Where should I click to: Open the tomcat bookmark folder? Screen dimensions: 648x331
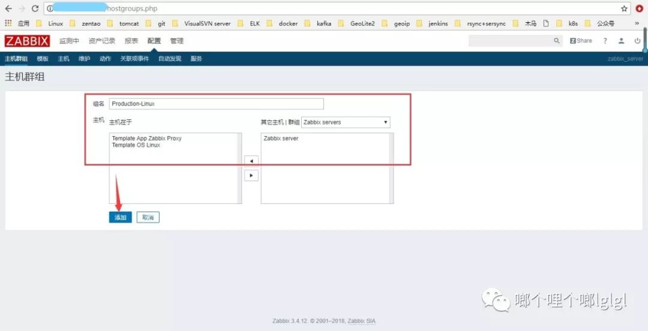pyautogui.click(x=124, y=23)
